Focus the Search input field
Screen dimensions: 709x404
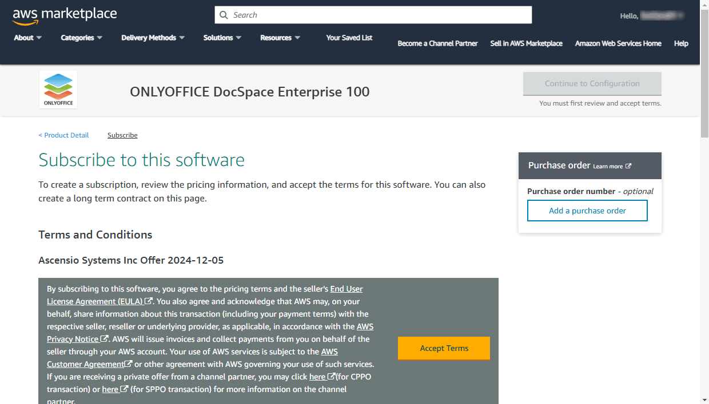pyautogui.click(x=377, y=15)
